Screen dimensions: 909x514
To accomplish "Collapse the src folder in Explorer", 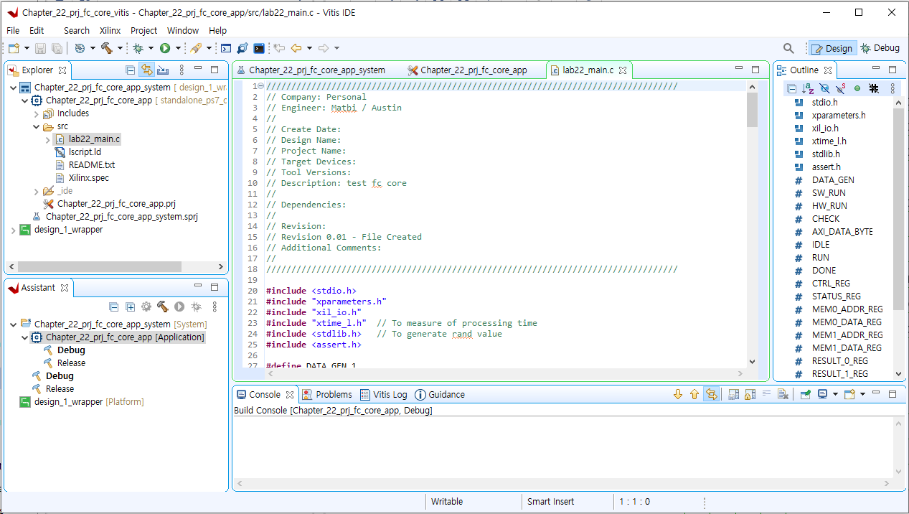I will tap(37, 126).
